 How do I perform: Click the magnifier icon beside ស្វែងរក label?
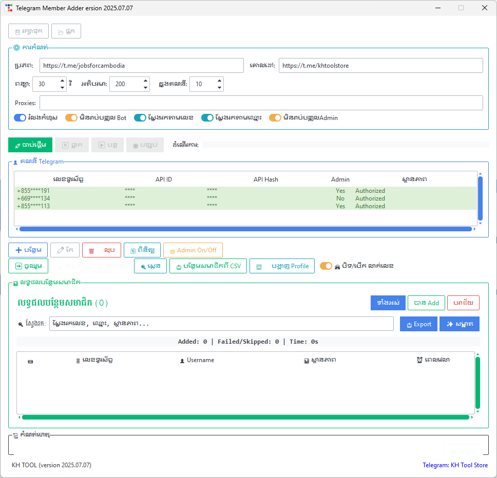(21, 324)
